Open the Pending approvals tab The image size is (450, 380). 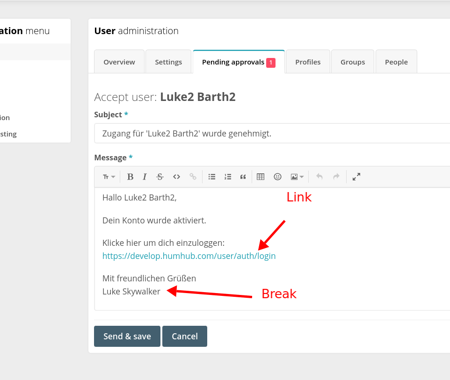(x=233, y=61)
